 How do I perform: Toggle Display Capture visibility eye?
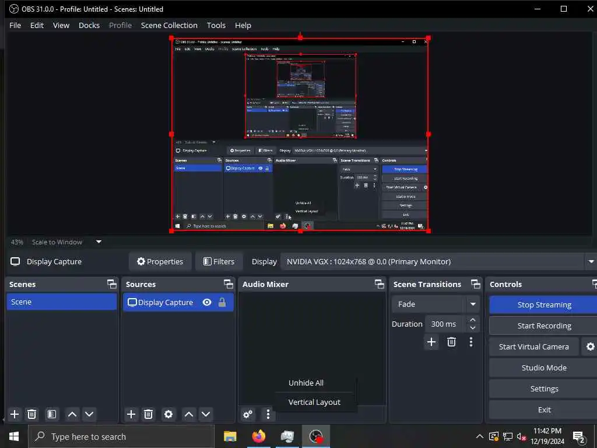[207, 302]
